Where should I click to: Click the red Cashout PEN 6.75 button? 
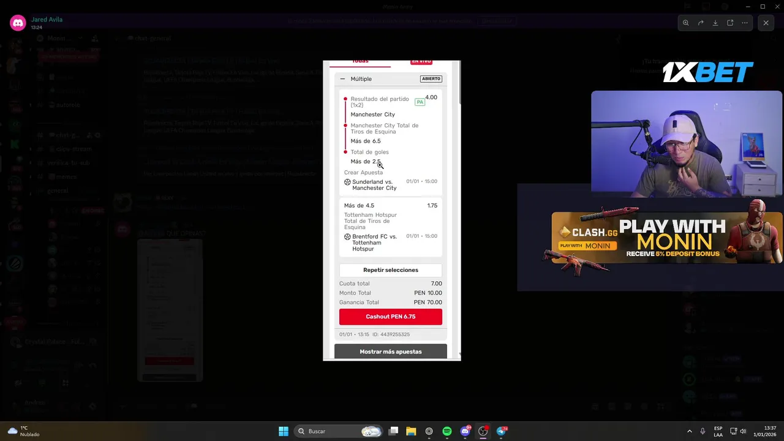coord(391,317)
